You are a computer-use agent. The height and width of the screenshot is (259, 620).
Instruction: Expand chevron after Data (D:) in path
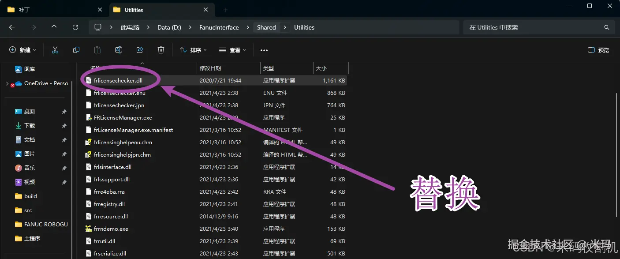(x=190, y=27)
